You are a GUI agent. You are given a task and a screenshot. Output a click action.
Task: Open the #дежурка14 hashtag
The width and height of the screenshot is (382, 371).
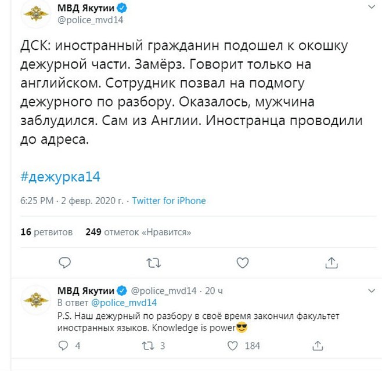click(x=60, y=177)
